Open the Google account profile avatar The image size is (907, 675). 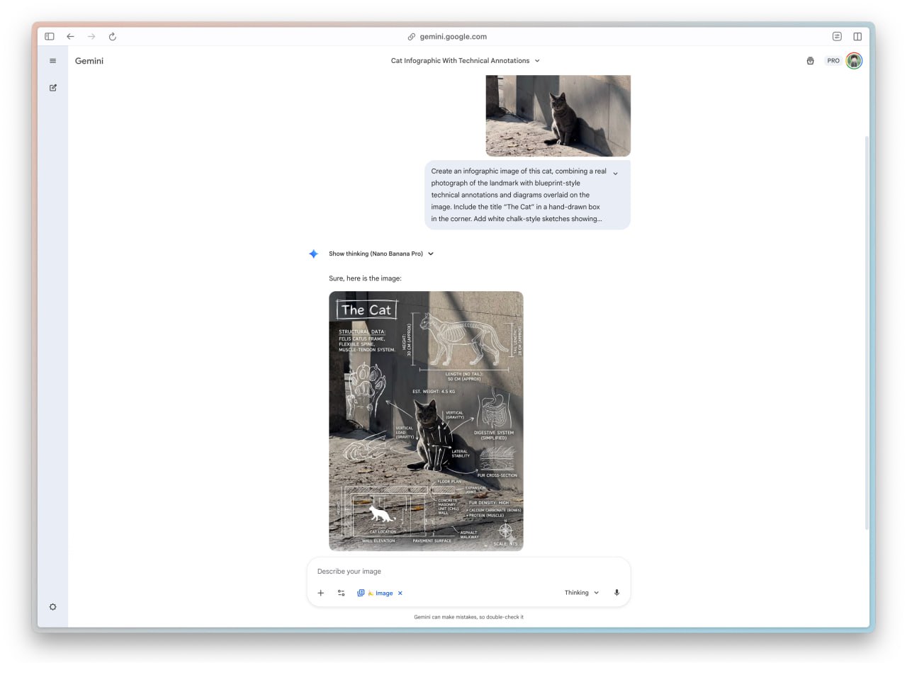pos(855,61)
